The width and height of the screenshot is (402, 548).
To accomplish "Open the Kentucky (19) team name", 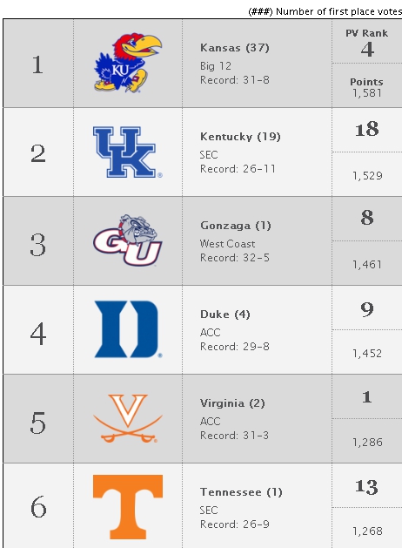I will (240, 136).
